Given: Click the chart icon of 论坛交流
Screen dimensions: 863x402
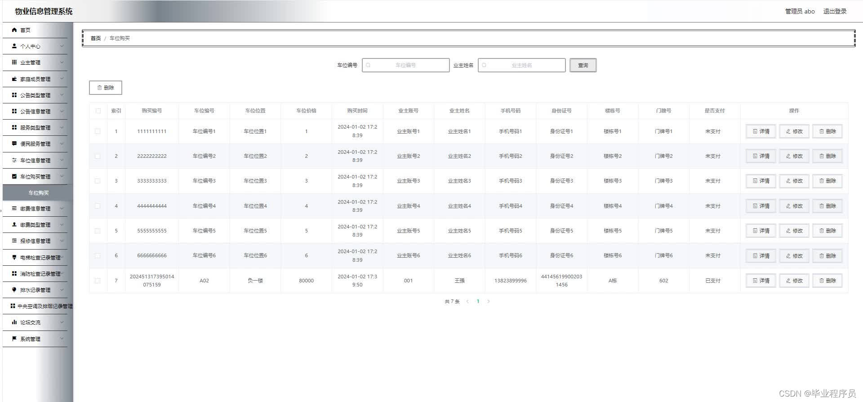Looking at the screenshot, I should (x=14, y=322).
